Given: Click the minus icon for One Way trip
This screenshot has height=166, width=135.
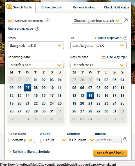Looking at the screenshot, I should pyautogui.click(x=103, y=57).
